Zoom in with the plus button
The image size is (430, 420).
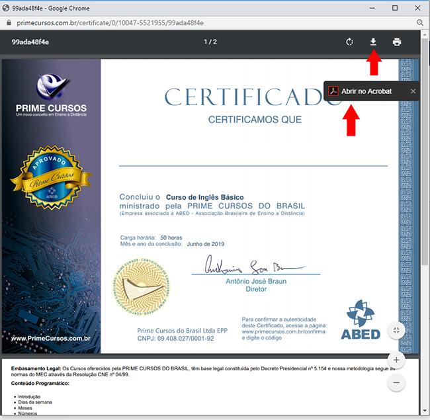[x=396, y=360]
